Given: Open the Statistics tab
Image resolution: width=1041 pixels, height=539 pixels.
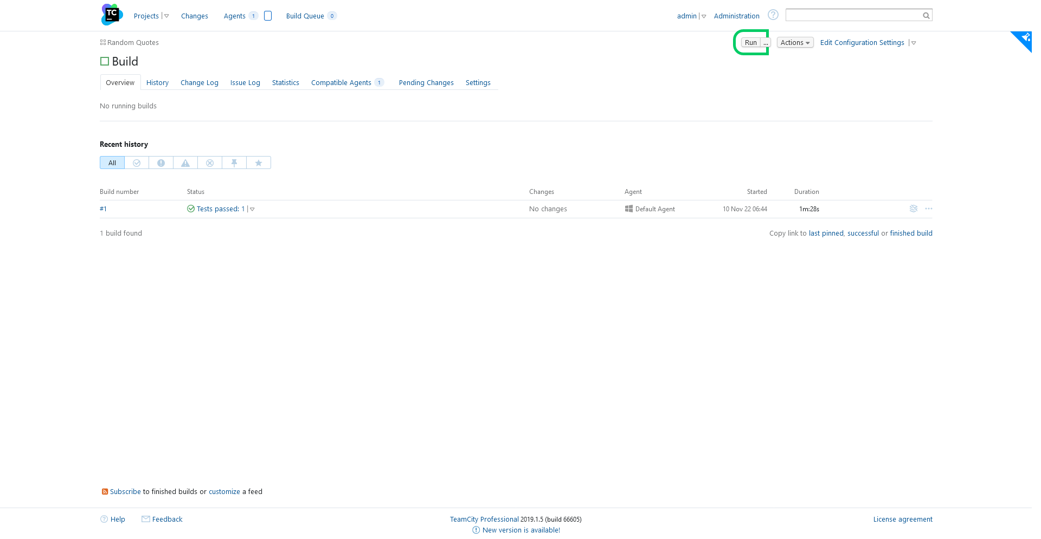Looking at the screenshot, I should tap(286, 82).
